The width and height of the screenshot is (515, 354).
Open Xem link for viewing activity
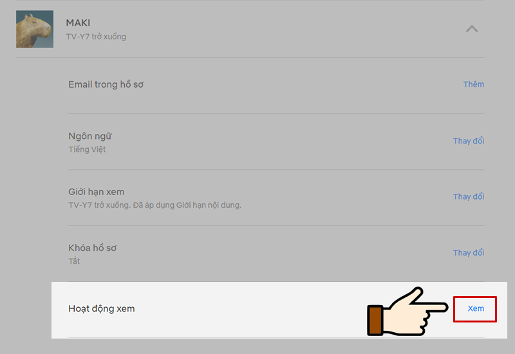[476, 309]
